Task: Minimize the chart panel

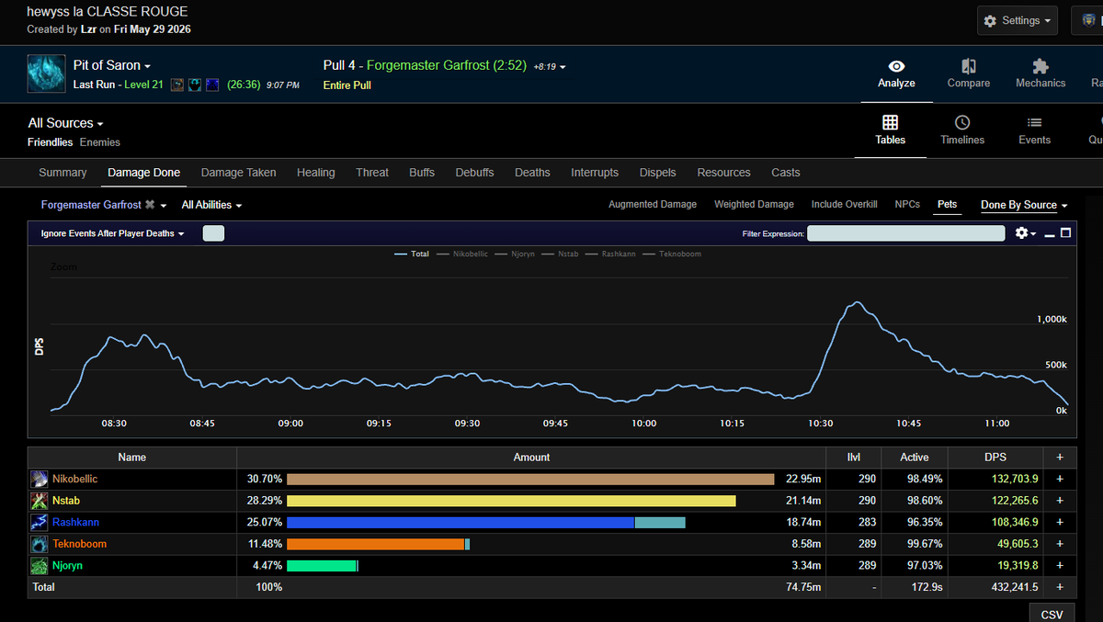Action: [1049, 234]
